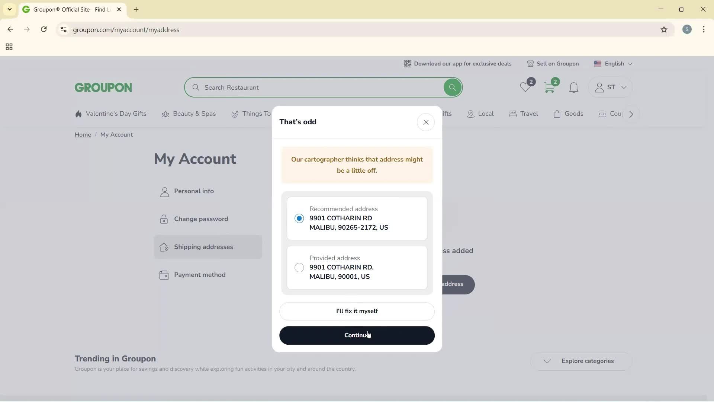
Task: Bookmark this page with the star icon
Action: click(664, 30)
